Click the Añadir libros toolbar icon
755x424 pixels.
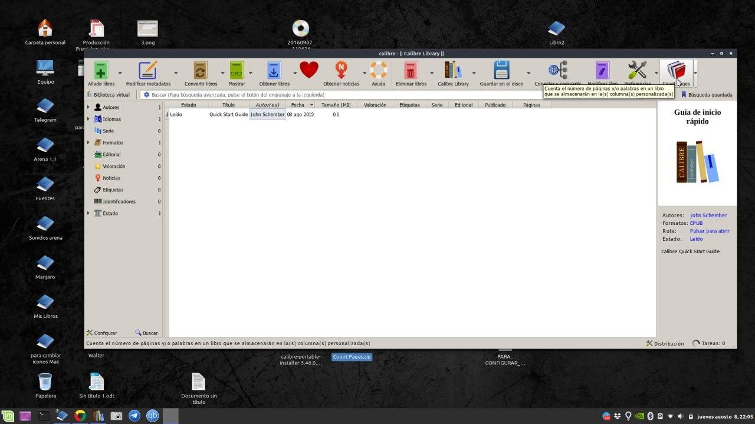click(101, 70)
